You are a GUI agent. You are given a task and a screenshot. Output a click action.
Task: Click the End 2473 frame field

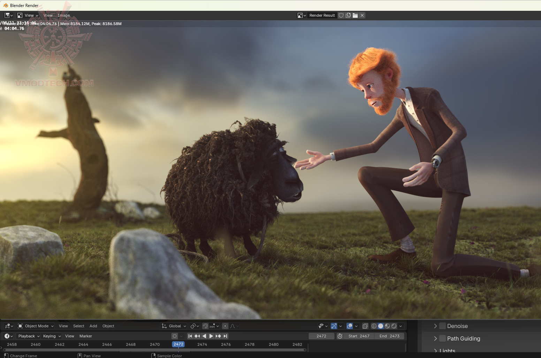click(389, 336)
